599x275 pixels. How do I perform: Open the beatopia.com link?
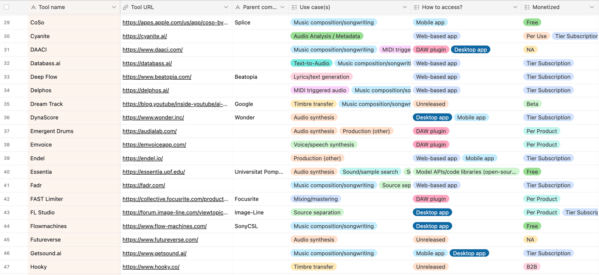pos(157,77)
